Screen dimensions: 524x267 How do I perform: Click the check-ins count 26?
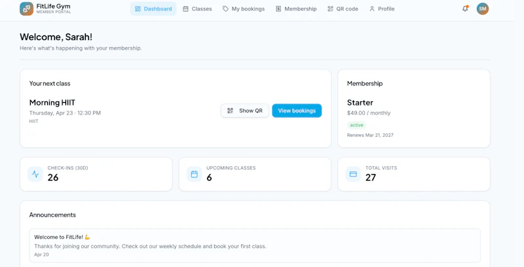coord(53,177)
